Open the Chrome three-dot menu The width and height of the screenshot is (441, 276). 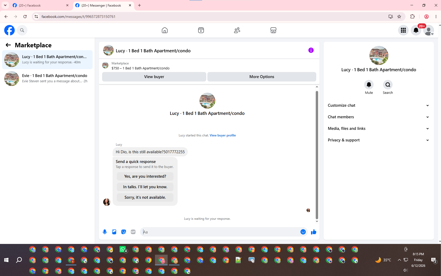coord(436,17)
